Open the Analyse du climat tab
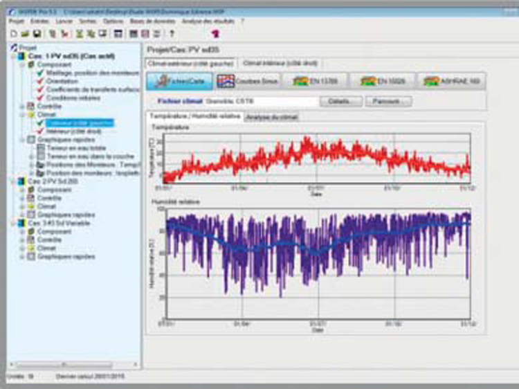519x389 pixels. (273, 116)
